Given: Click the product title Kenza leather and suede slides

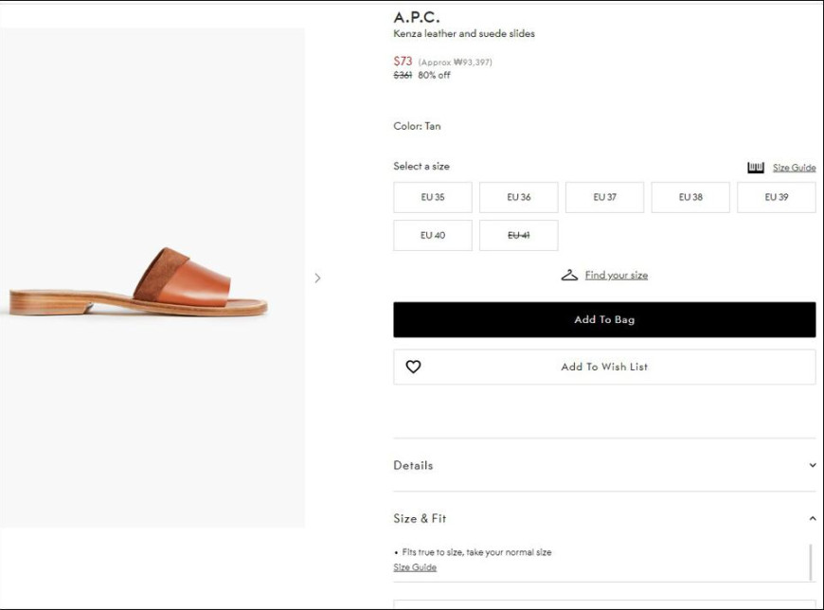Looking at the screenshot, I should (464, 34).
